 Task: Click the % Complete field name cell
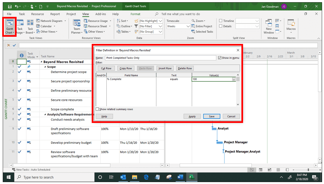click(131, 79)
